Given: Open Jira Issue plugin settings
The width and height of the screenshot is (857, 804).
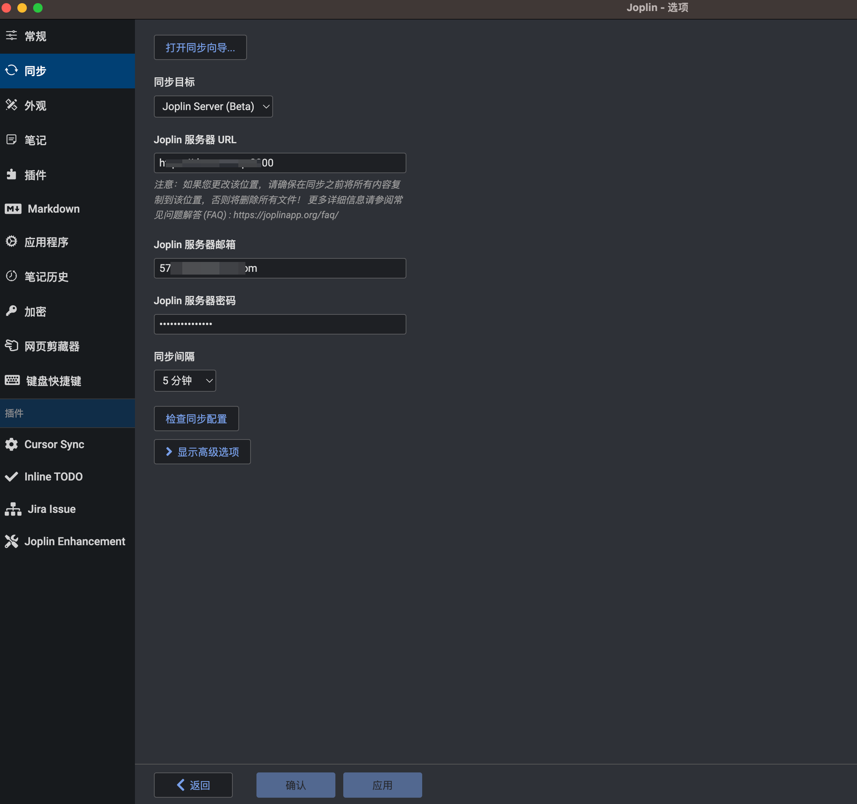Looking at the screenshot, I should coord(67,509).
